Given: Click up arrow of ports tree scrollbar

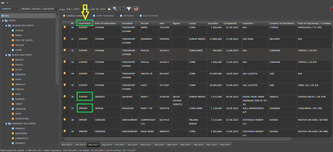Looking at the screenshot, I should click(x=57, y=14).
